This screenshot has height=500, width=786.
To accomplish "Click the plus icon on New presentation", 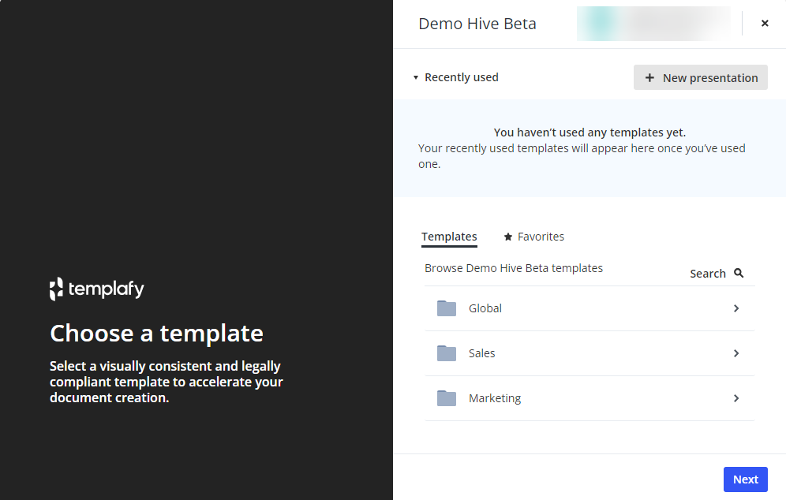I will (x=649, y=77).
